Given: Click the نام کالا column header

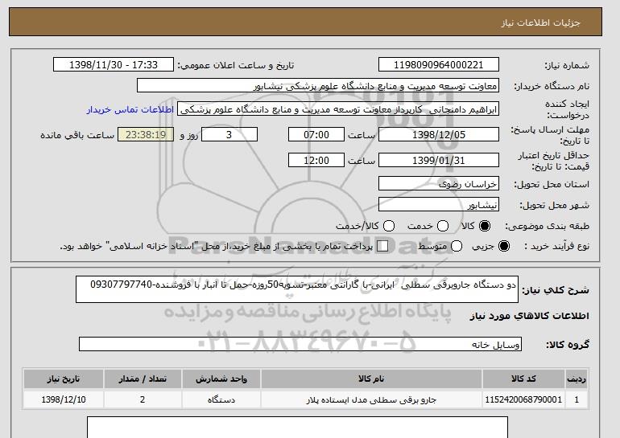Looking at the screenshot, I should click(x=371, y=379).
